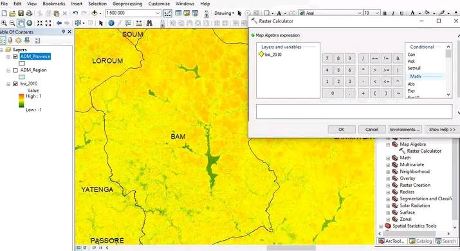
Task: Click ADM_Province outline symbol swatch
Action: [x=22, y=64]
